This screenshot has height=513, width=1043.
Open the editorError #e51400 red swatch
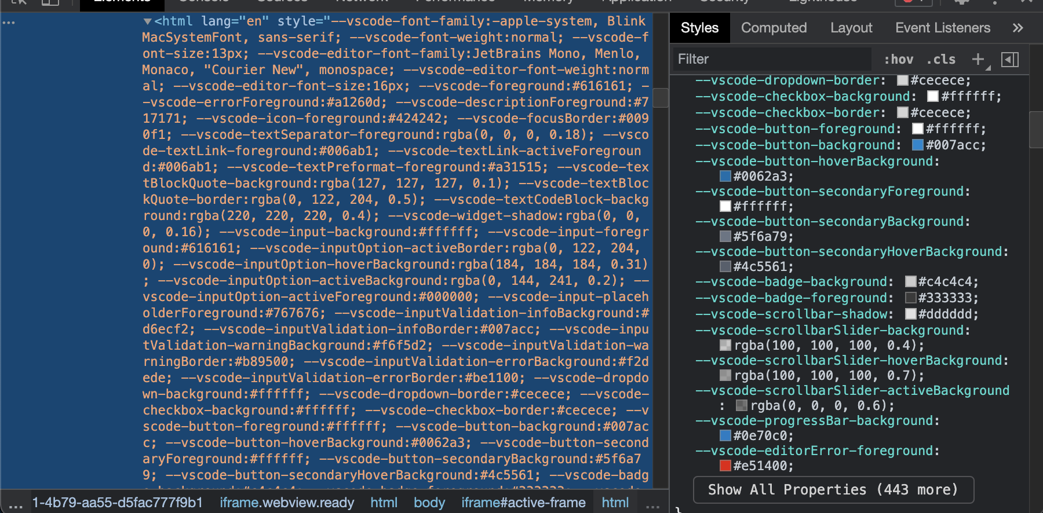725,466
